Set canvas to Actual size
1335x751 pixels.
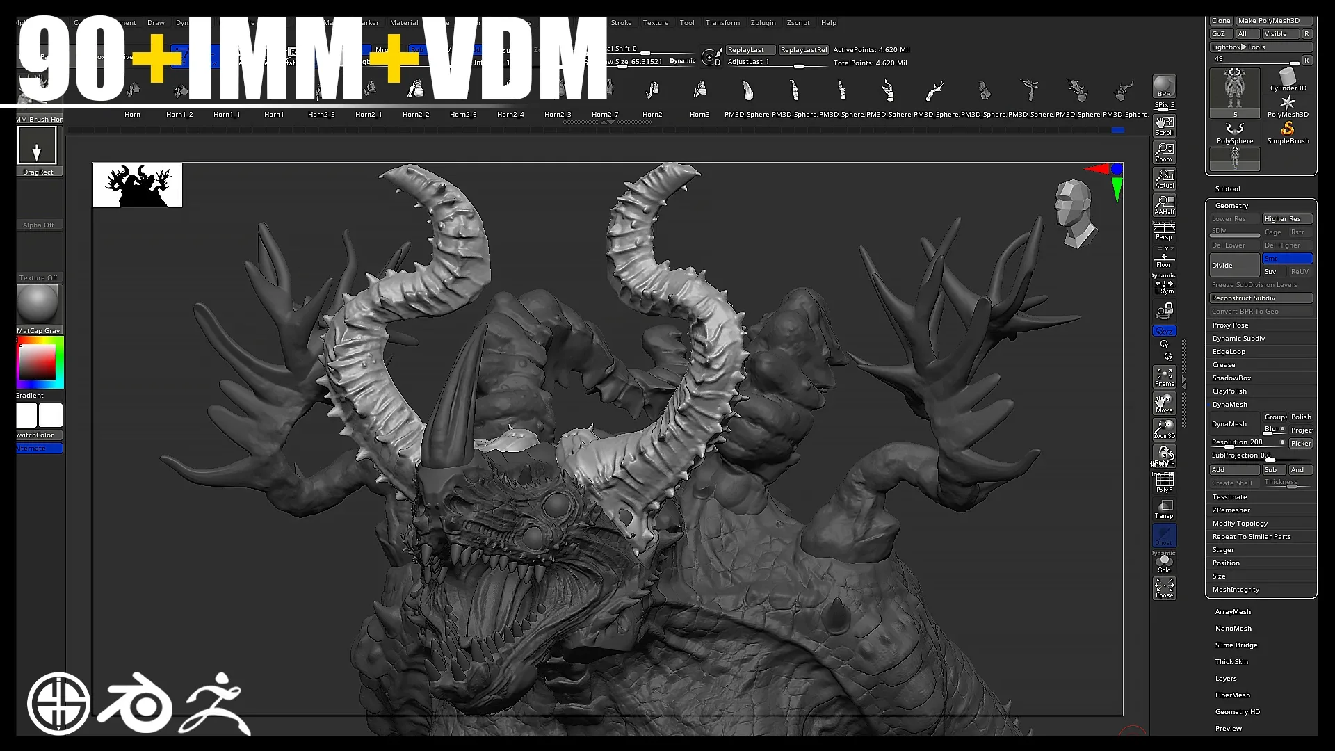click(x=1164, y=179)
